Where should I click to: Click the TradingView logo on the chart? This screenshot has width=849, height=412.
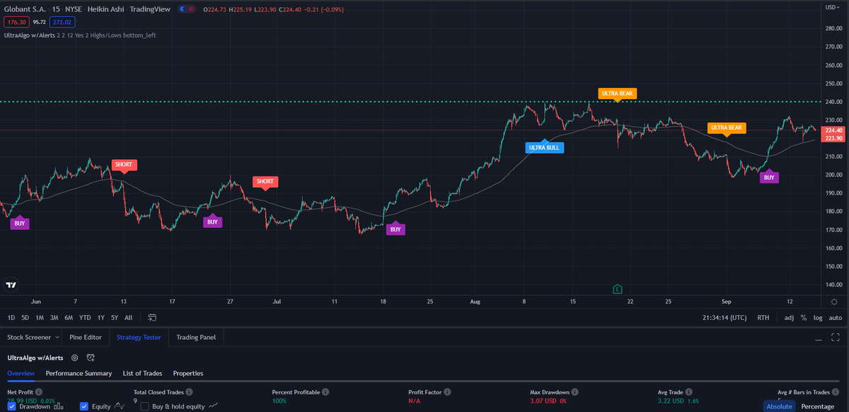click(11, 285)
